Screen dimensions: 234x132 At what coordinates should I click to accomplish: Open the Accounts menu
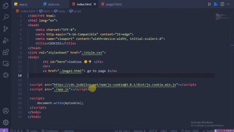[6, 111]
